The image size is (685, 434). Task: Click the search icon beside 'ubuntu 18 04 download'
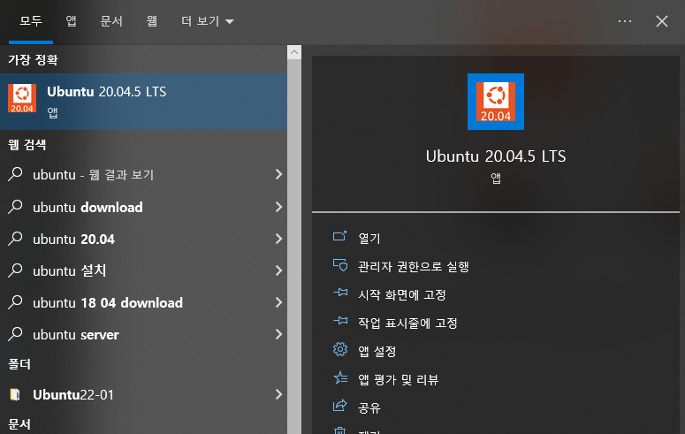click(x=15, y=302)
